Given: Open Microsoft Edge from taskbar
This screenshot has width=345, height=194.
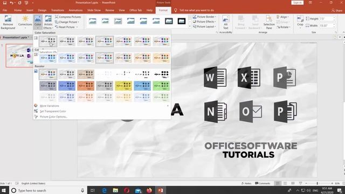Looking at the screenshot, I should click(x=104, y=190).
